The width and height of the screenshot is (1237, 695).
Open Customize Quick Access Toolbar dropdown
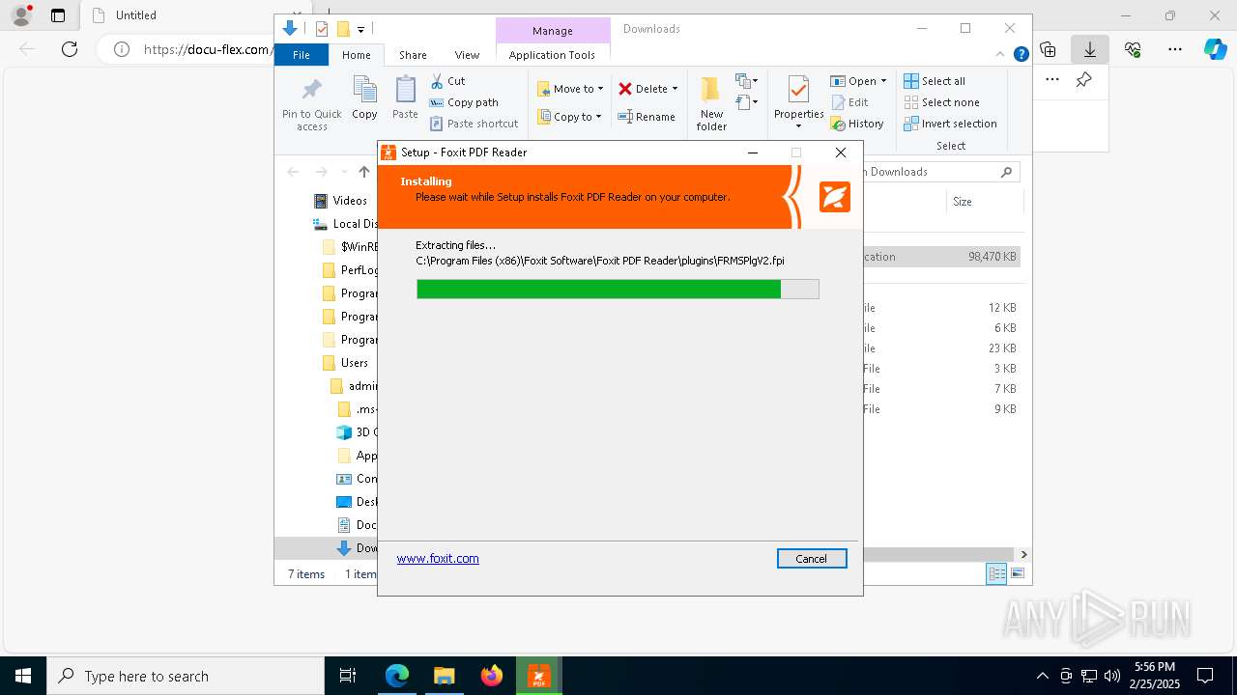pyautogui.click(x=360, y=29)
